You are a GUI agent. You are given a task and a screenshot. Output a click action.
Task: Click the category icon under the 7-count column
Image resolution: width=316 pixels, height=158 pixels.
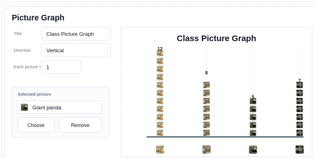[x=299, y=150]
